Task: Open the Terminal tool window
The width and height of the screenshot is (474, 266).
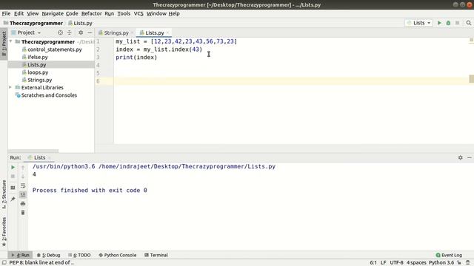Action: point(156,255)
